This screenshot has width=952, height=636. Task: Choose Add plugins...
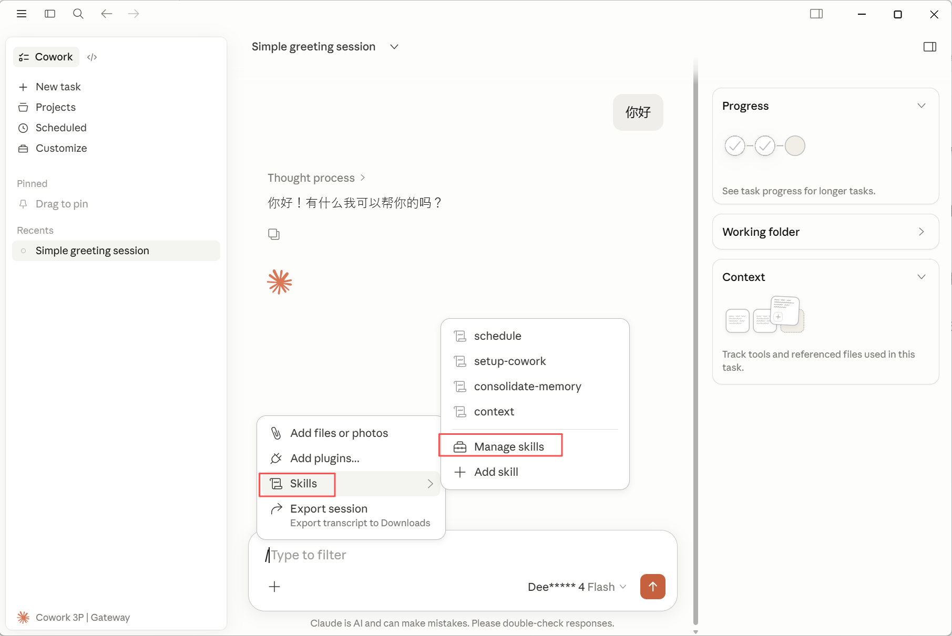coord(351,458)
